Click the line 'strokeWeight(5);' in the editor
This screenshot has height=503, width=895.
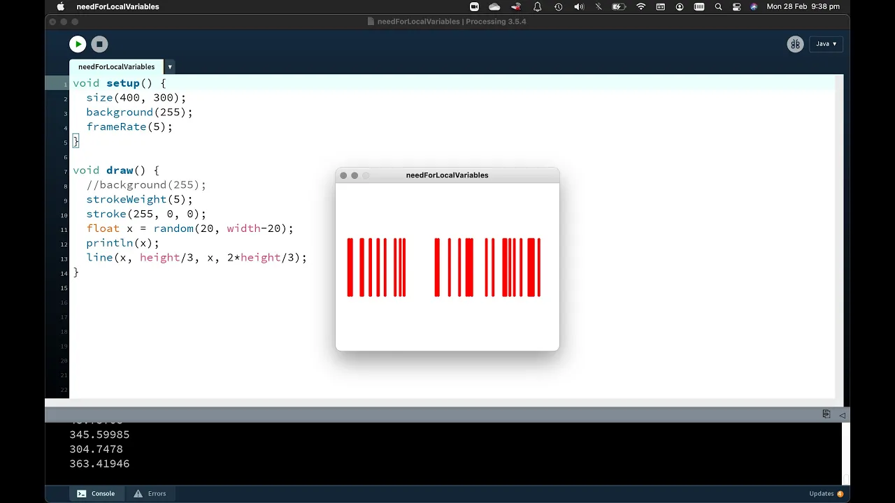click(x=140, y=199)
